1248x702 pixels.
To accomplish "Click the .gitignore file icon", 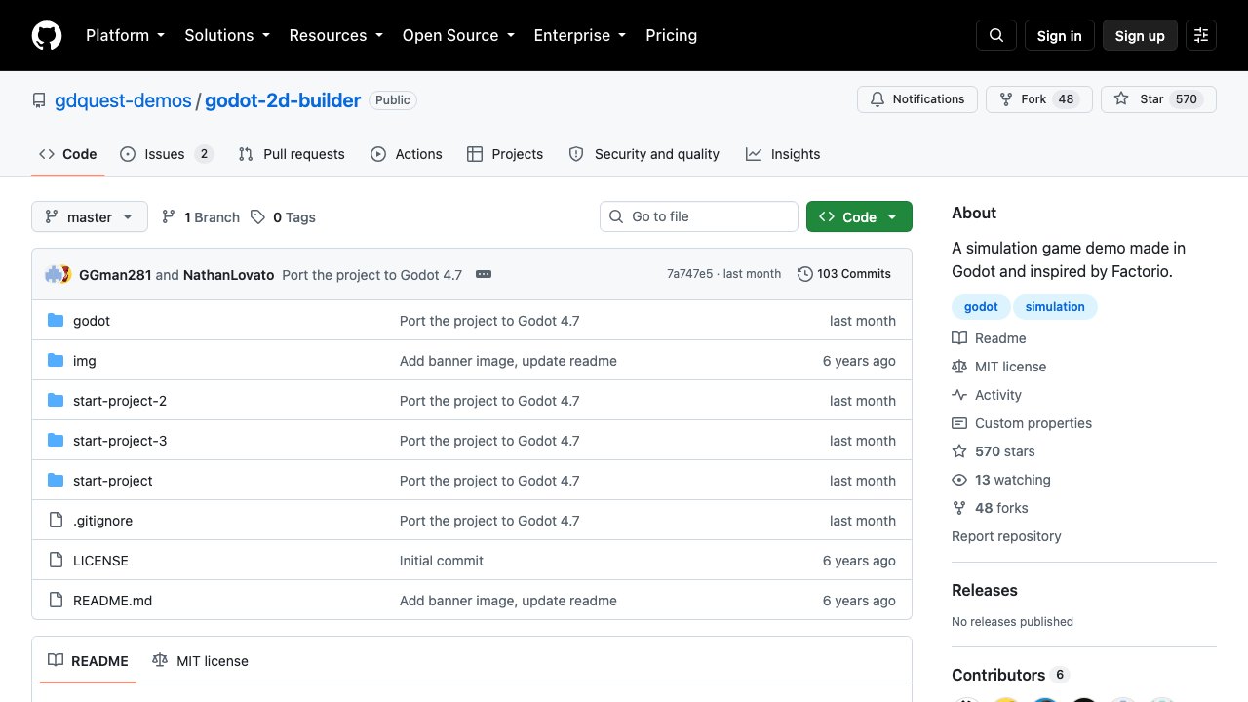I will click(x=56, y=521).
